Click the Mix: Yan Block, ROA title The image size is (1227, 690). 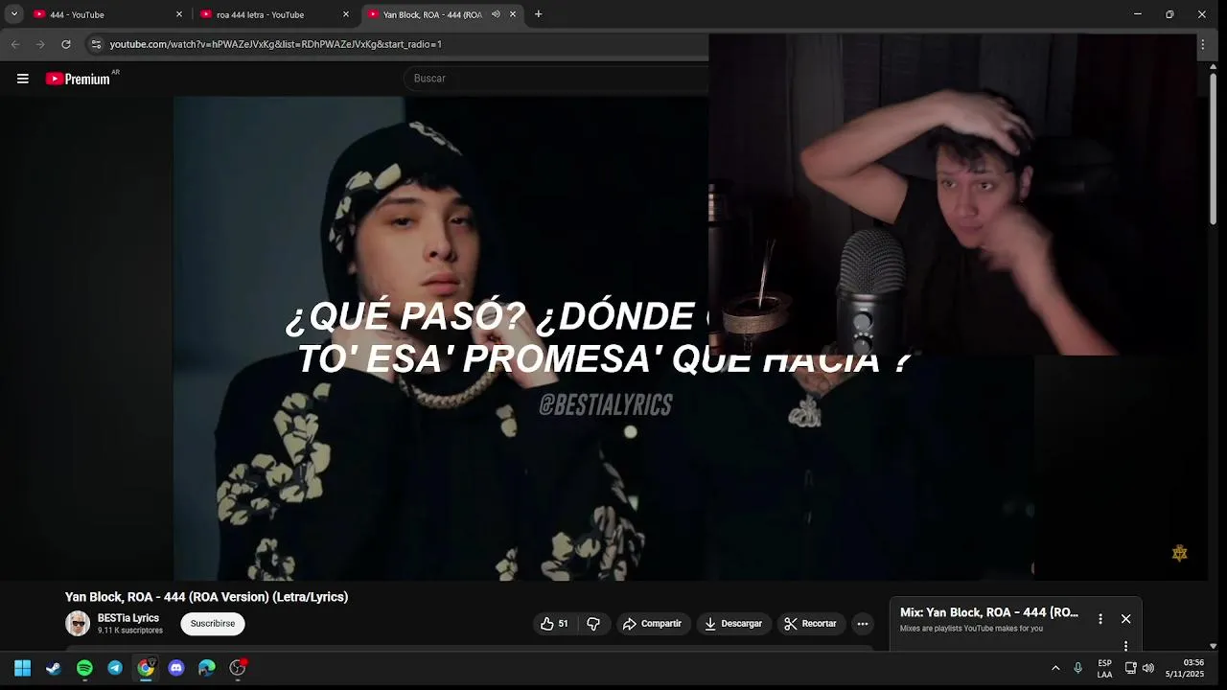(989, 612)
